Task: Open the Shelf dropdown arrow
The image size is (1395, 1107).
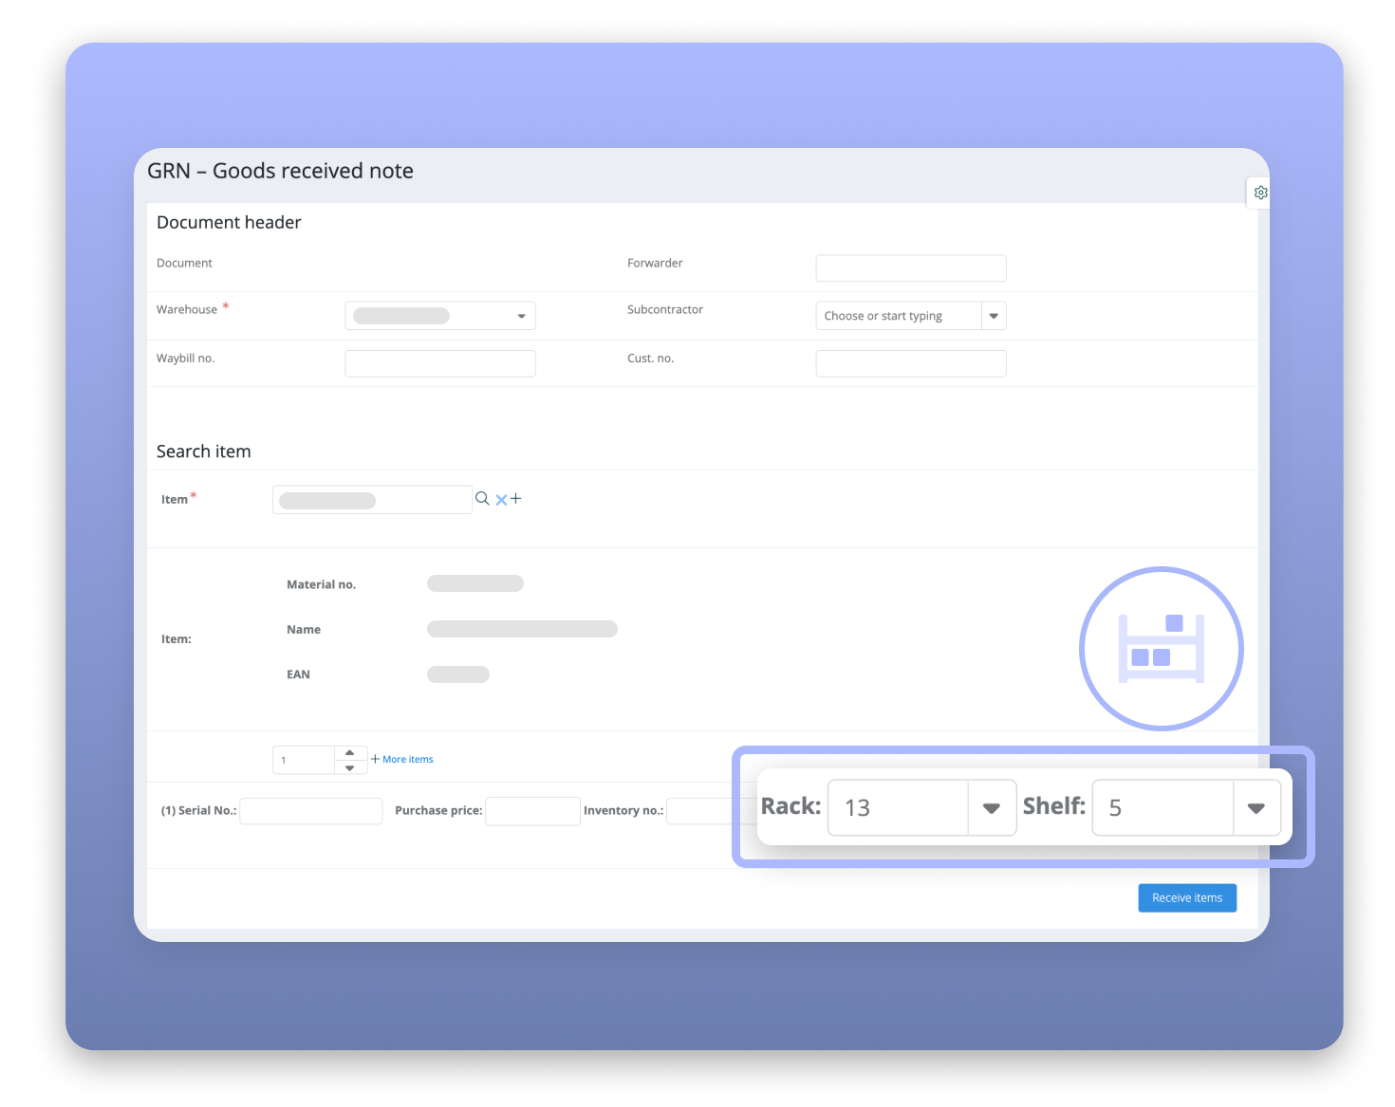Action: tap(1256, 808)
